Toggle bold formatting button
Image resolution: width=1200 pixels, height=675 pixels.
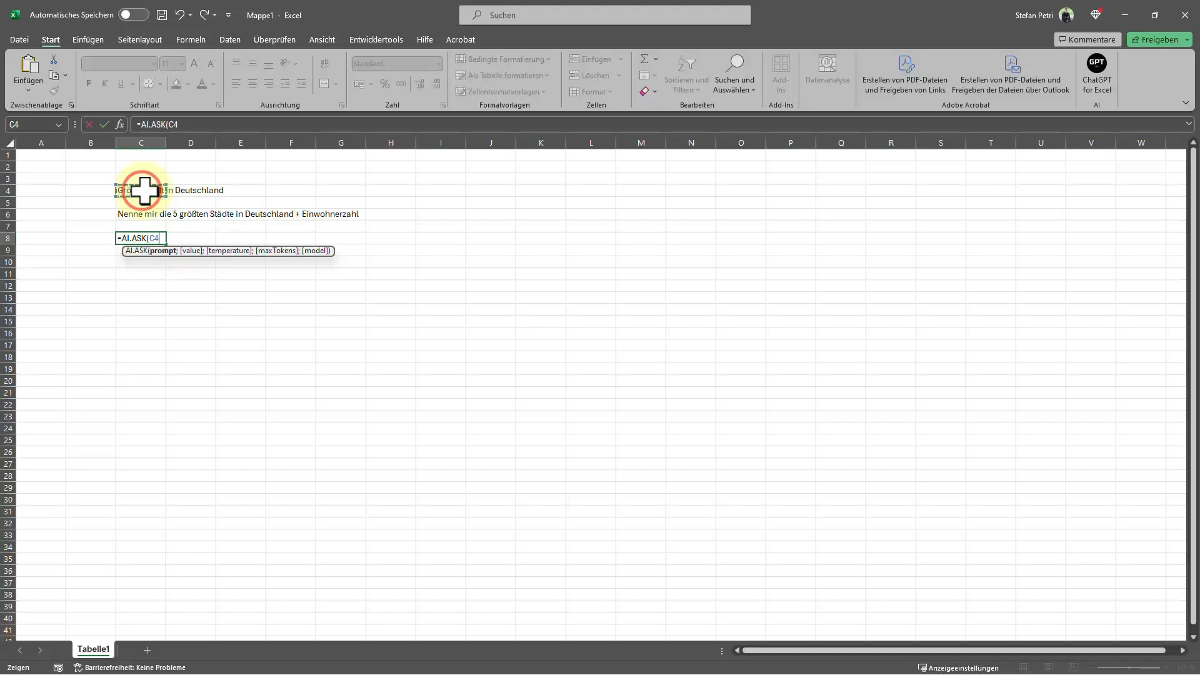coord(88,82)
